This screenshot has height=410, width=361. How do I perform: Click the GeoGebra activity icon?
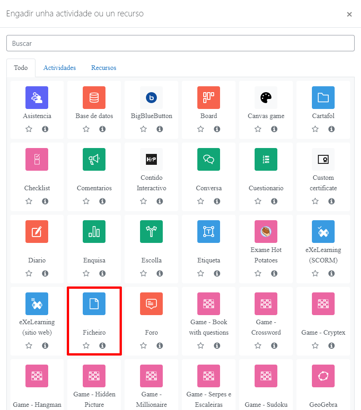click(x=323, y=376)
